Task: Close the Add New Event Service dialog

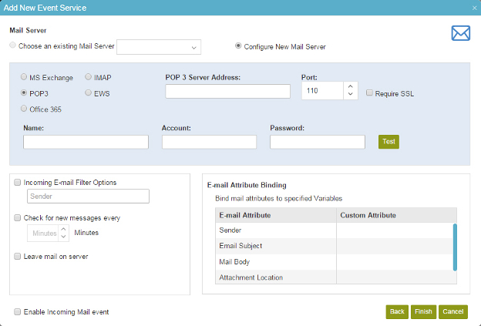Action: pyautogui.click(x=474, y=8)
